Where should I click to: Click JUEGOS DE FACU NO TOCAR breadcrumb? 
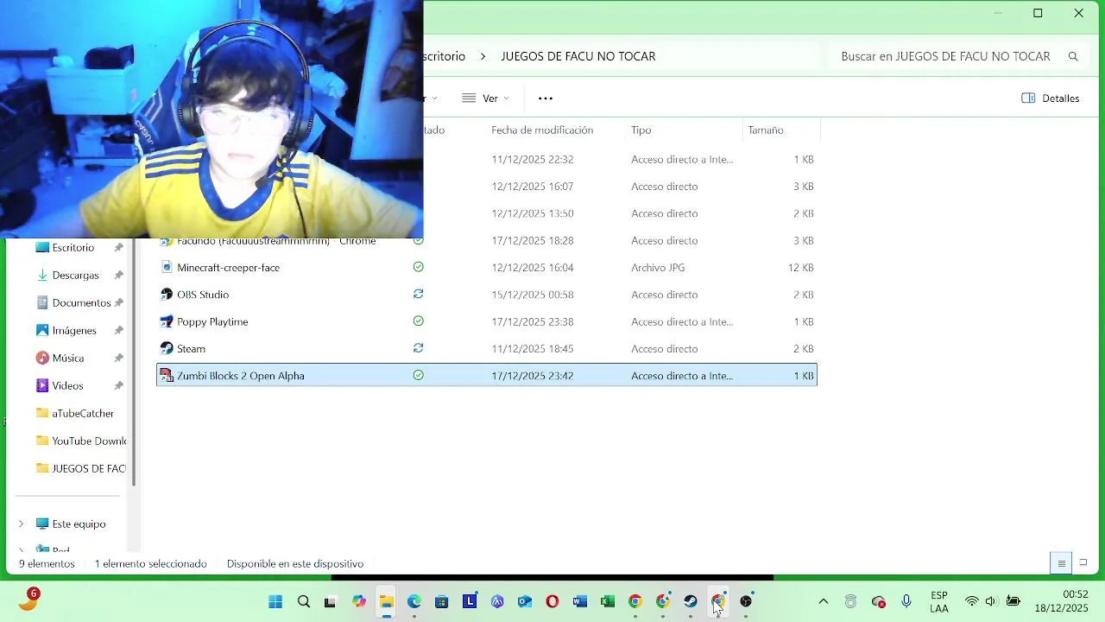pyautogui.click(x=578, y=56)
